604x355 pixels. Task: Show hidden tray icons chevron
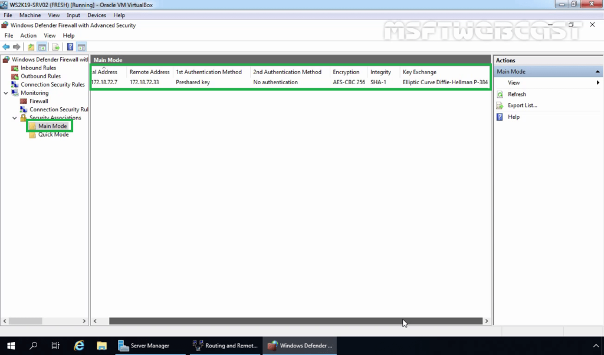click(596, 346)
